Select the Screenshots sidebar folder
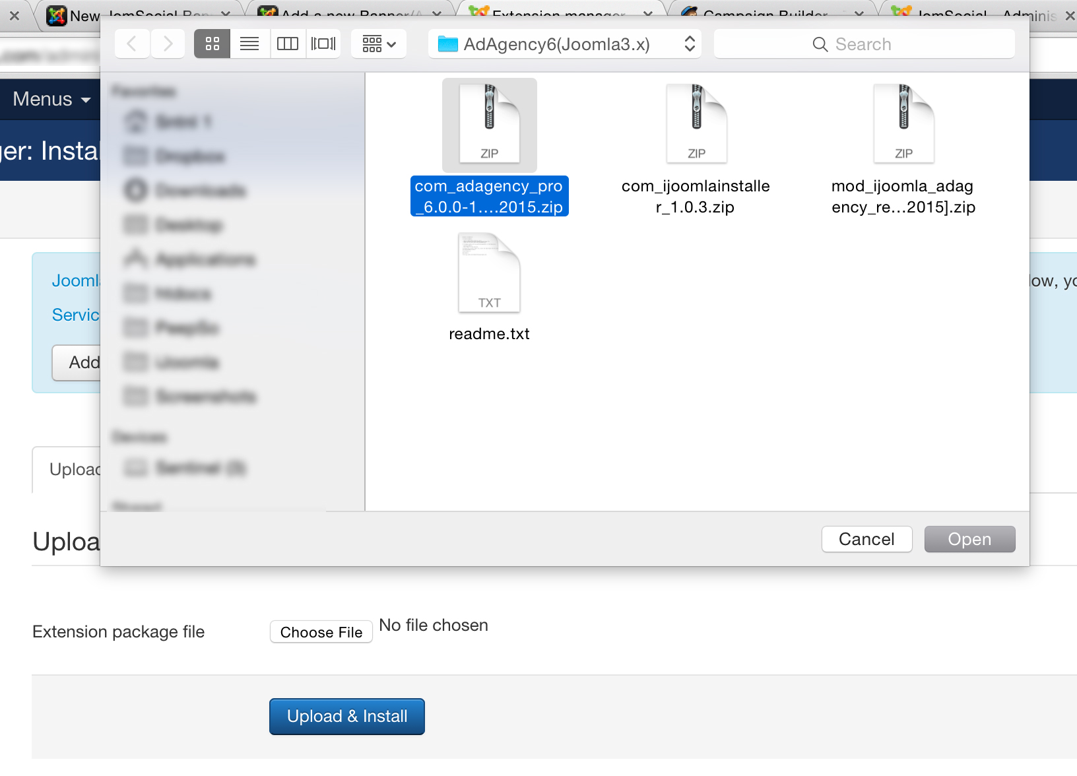This screenshot has width=1077, height=776. click(x=190, y=397)
